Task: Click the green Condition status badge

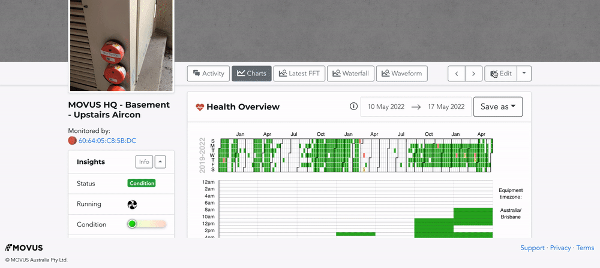Action: tap(141, 184)
